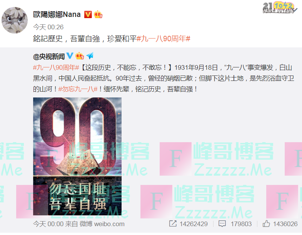Click the crown icon beside 央视新闻

[80, 56]
